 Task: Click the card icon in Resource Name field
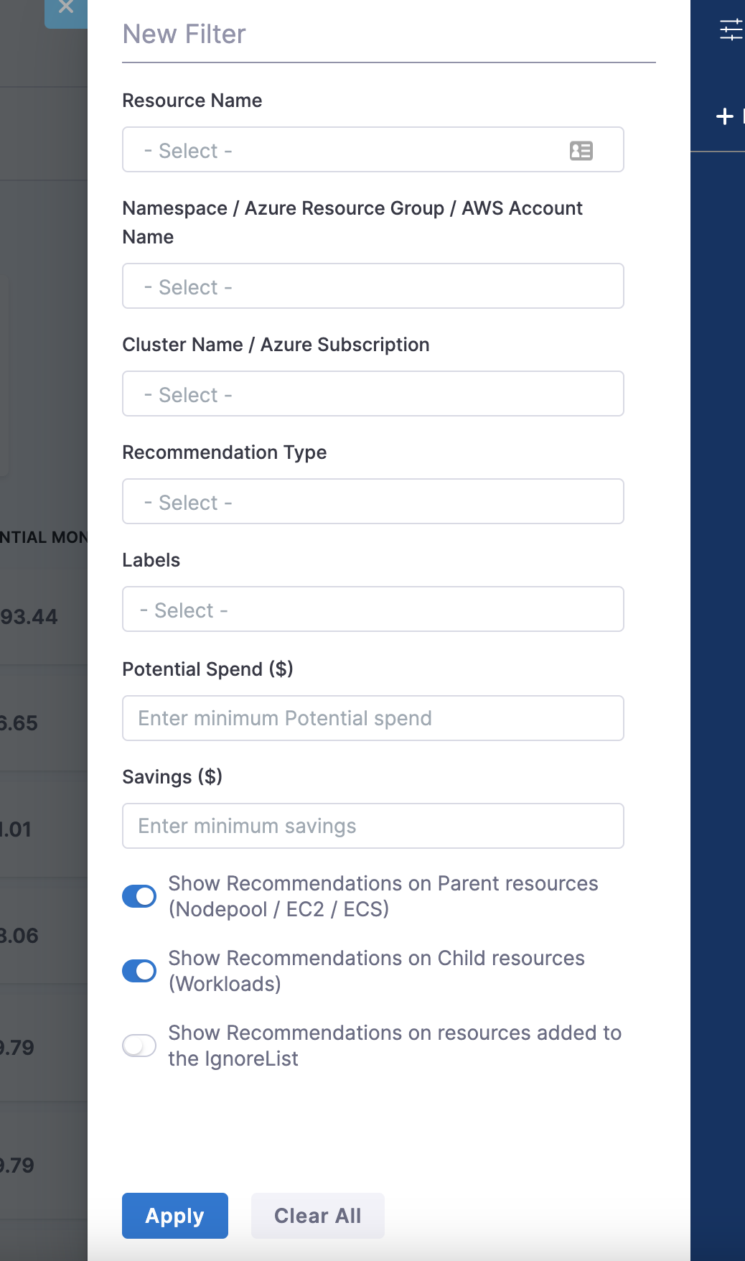pyautogui.click(x=581, y=151)
